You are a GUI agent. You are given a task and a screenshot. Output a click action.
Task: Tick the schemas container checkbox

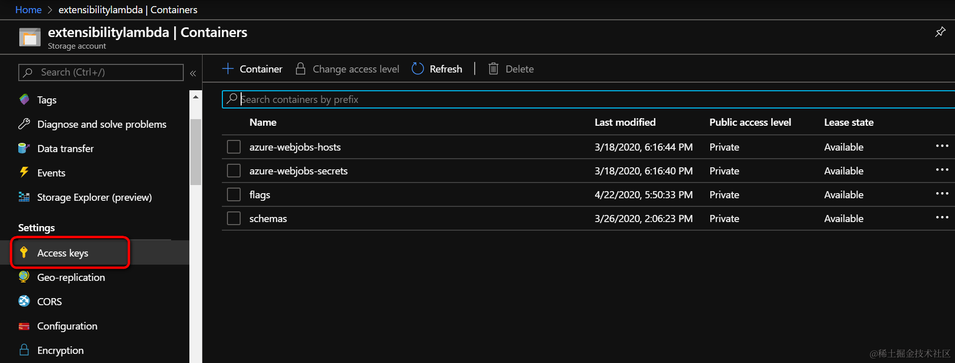click(x=234, y=219)
